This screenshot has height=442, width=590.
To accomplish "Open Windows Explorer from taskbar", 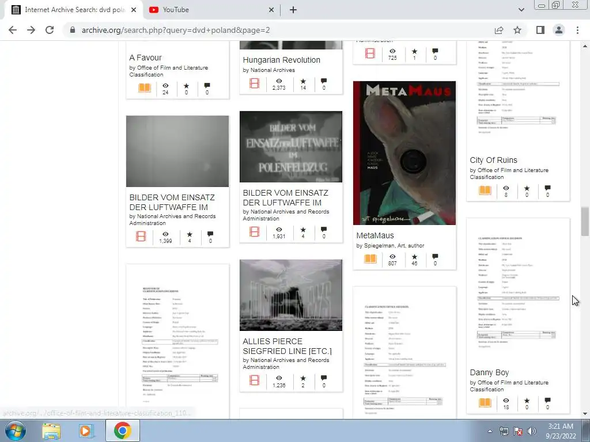I will click(x=51, y=430).
